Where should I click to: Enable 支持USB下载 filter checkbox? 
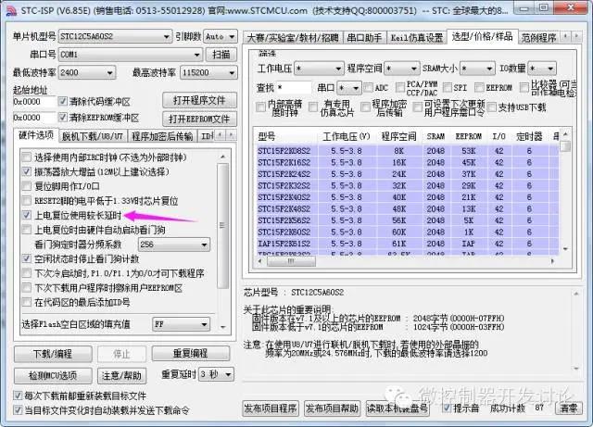click(492, 107)
